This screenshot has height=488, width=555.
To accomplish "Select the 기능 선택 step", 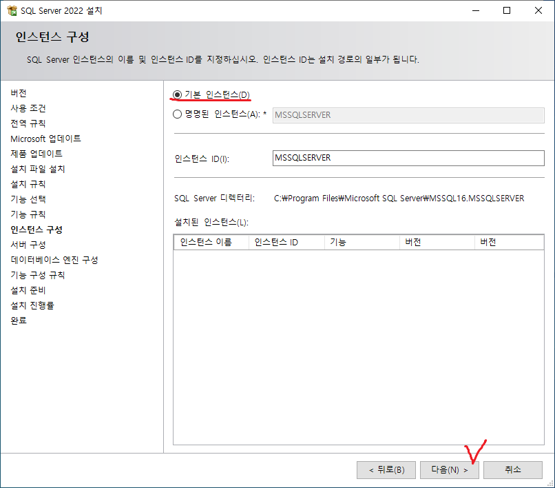I will [28, 199].
